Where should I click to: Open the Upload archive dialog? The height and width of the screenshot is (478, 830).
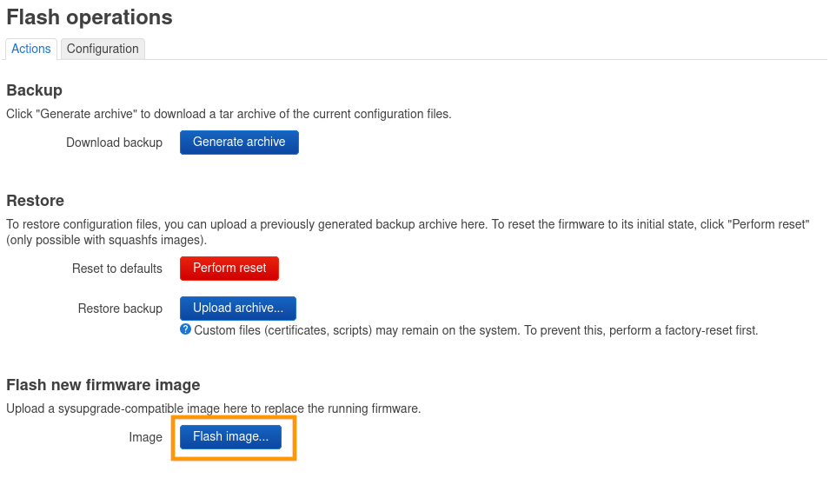click(238, 309)
